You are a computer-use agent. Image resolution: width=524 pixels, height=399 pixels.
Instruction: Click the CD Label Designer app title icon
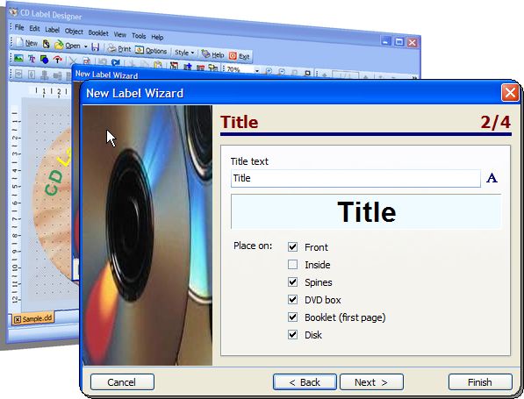pos(13,12)
